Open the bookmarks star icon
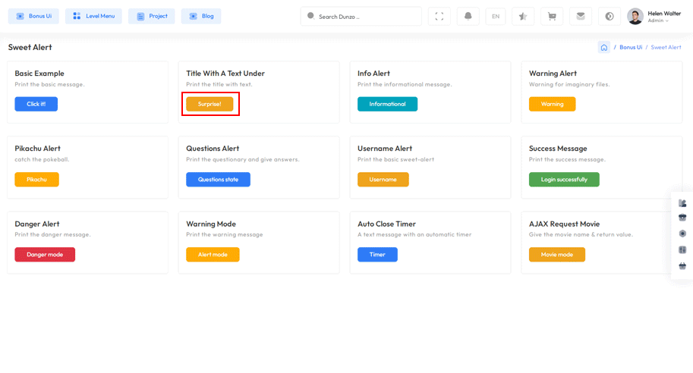The width and height of the screenshot is (693, 373). click(522, 16)
